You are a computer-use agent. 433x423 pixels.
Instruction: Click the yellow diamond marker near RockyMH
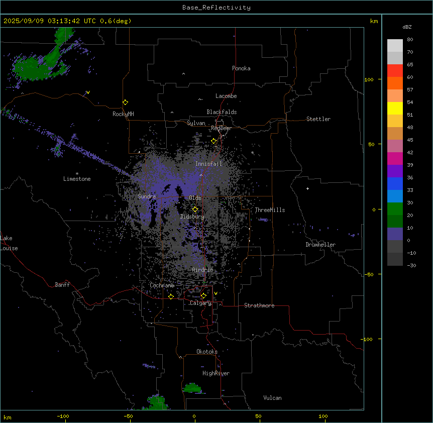[126, 102]
